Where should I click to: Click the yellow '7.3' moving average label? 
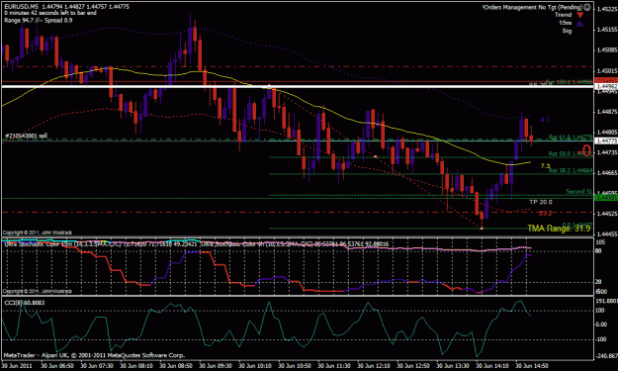[546, 166]
